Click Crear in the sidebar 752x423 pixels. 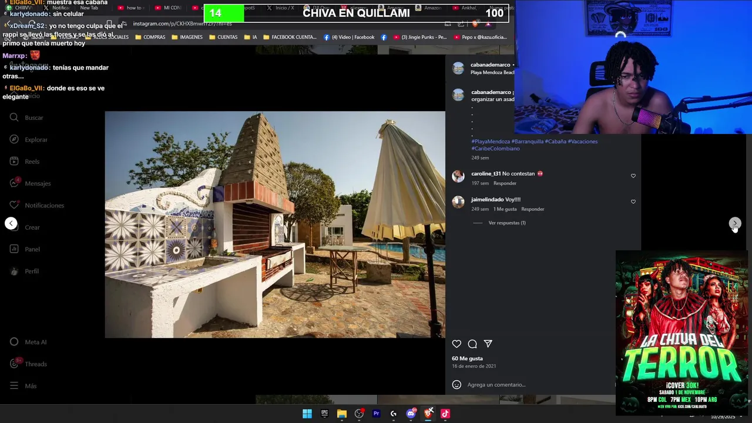coord(25,227)
